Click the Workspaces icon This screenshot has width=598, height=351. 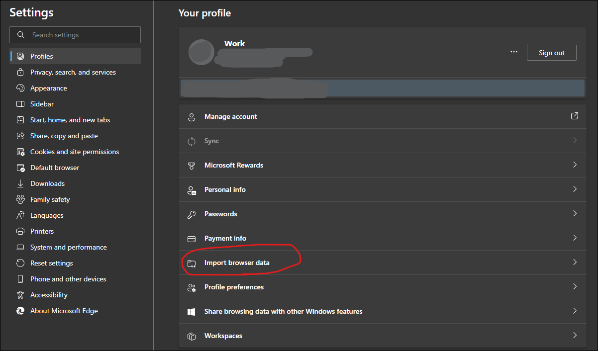tap(192, 336)
